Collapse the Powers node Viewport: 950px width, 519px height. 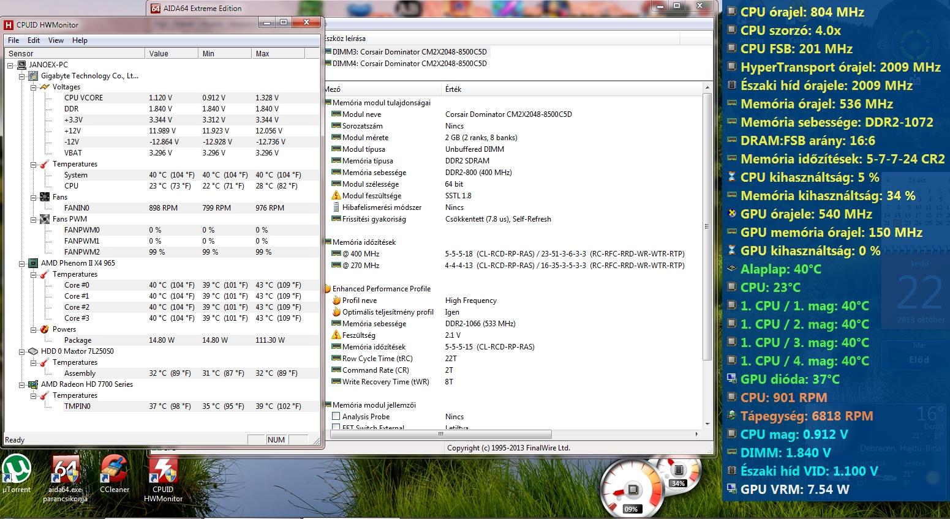[34, 330]
